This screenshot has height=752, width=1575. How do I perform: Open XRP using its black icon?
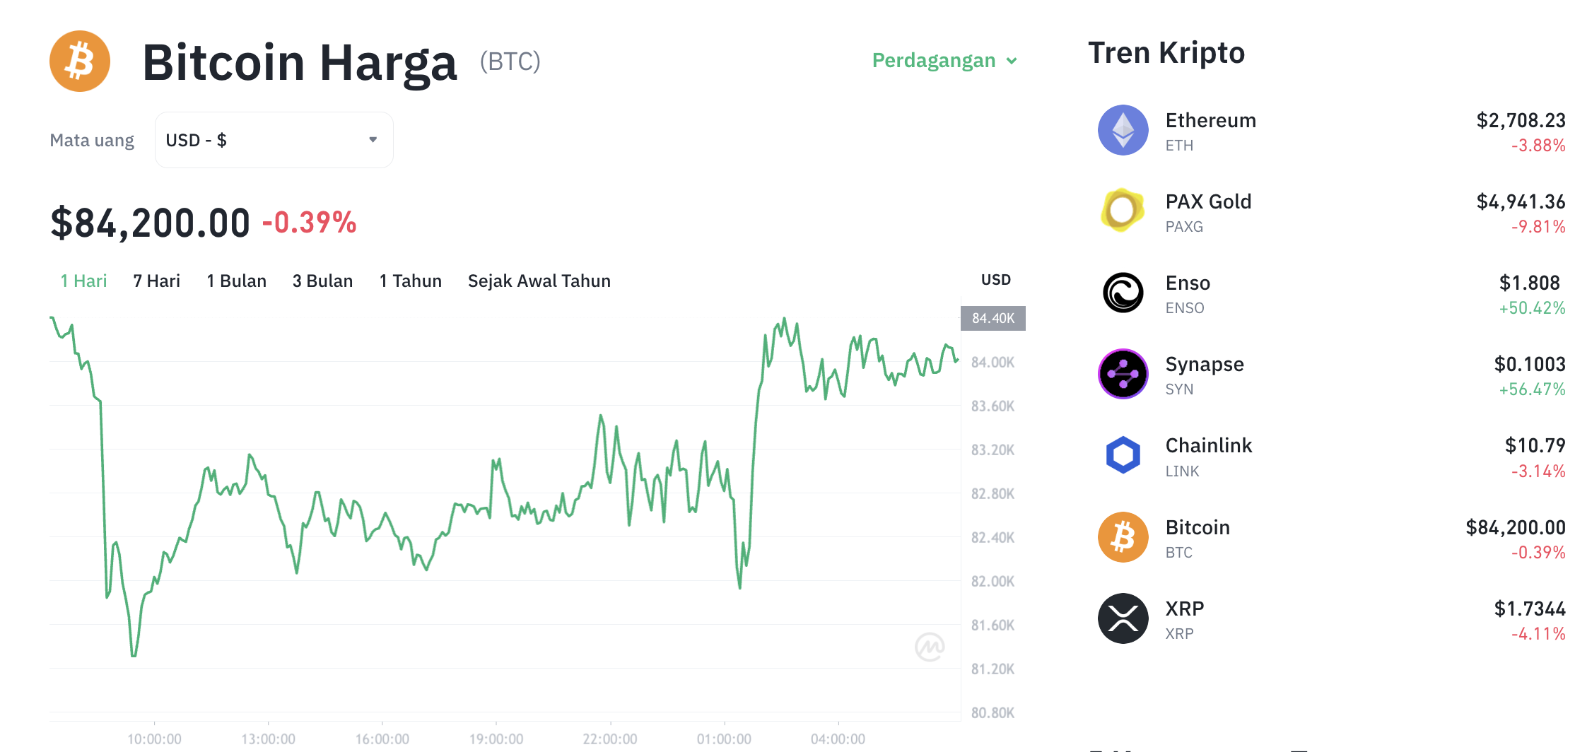tap(1123, 618)
